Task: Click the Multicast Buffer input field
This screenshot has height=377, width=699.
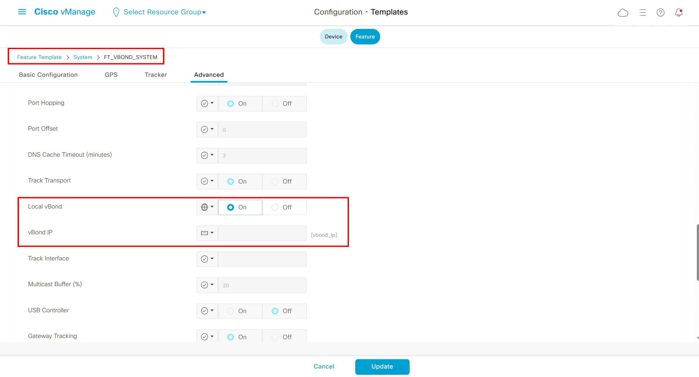Action: (262, 285)
